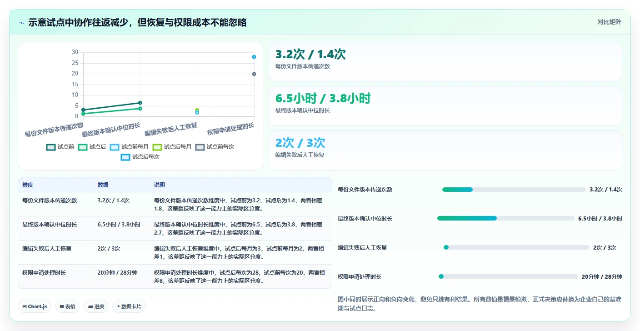
Task: Click the 20分钟 / 28分钟 table data cell
Action: click(121, 276)
